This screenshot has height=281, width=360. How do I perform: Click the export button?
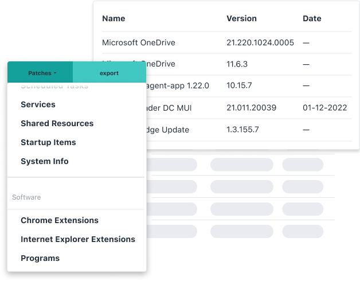tap(109, 73)
